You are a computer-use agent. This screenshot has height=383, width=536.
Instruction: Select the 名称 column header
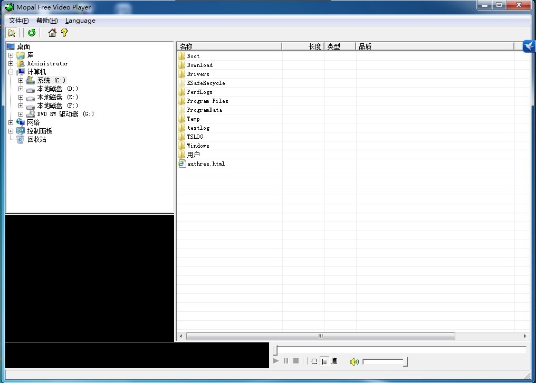[228, 46]
